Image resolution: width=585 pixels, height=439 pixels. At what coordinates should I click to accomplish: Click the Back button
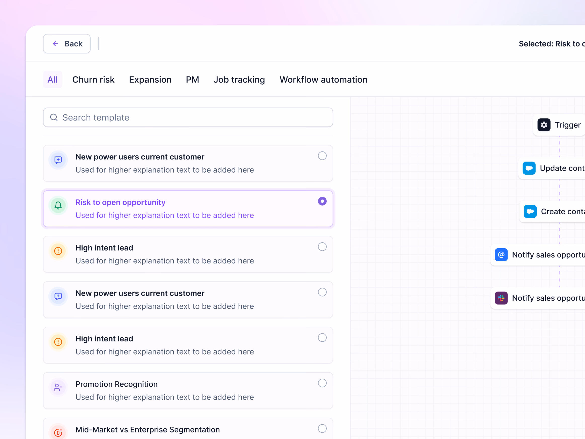pos(67,44)
